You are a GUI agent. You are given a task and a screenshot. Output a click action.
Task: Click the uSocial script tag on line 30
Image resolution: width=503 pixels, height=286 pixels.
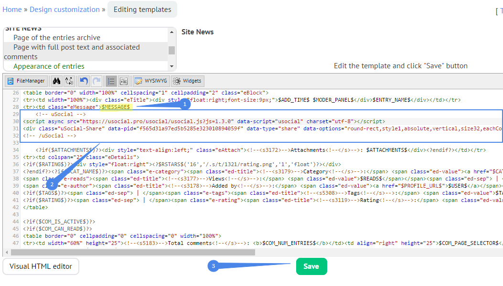pyautogui.click(x=204, y=122)
